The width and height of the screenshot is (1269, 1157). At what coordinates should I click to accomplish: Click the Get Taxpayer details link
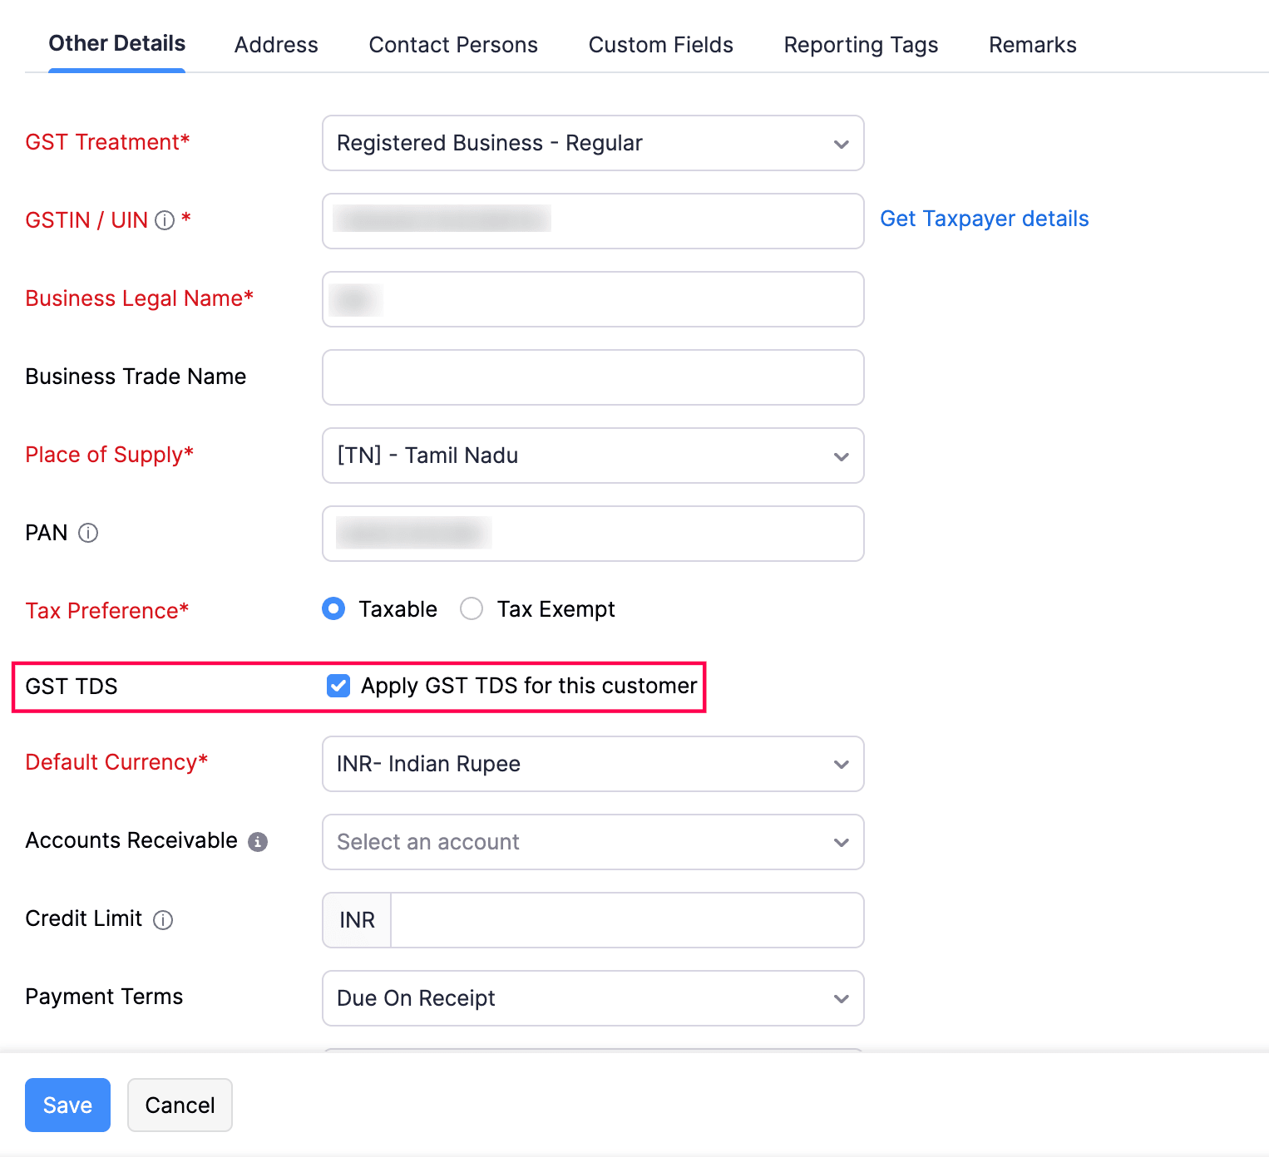[x=984, y=219]
